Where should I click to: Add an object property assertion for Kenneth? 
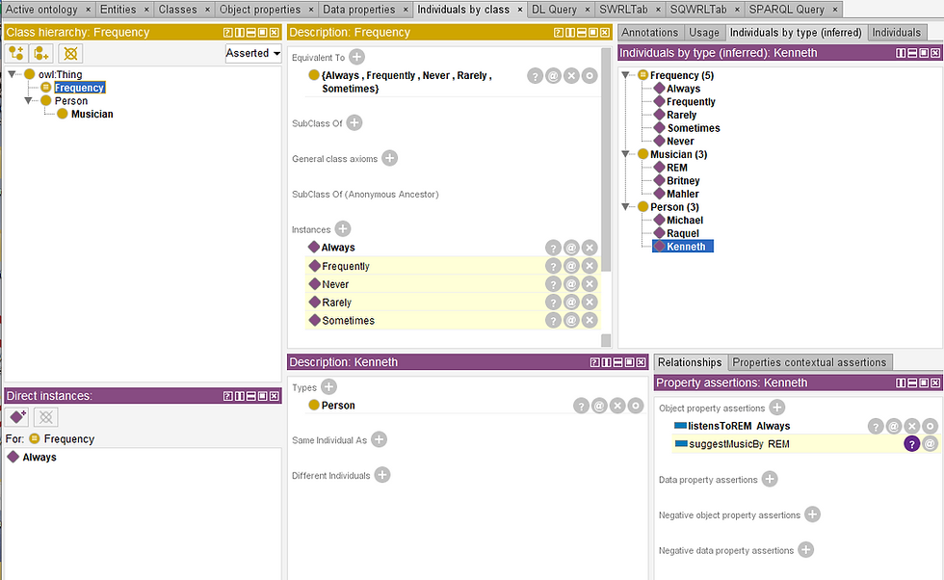coord(777,408)
